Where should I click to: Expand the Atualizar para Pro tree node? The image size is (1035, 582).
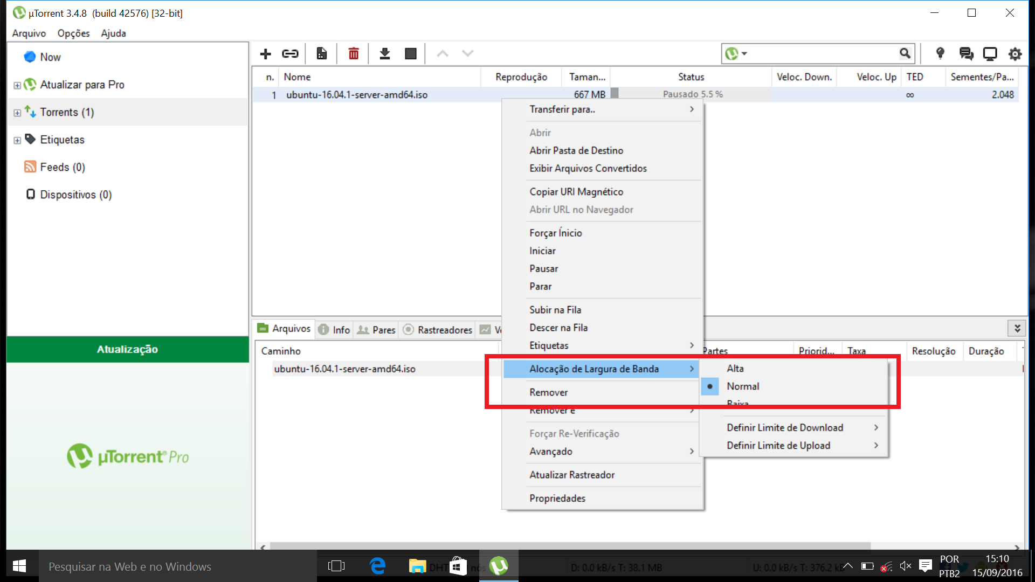(x=17, y=85)
